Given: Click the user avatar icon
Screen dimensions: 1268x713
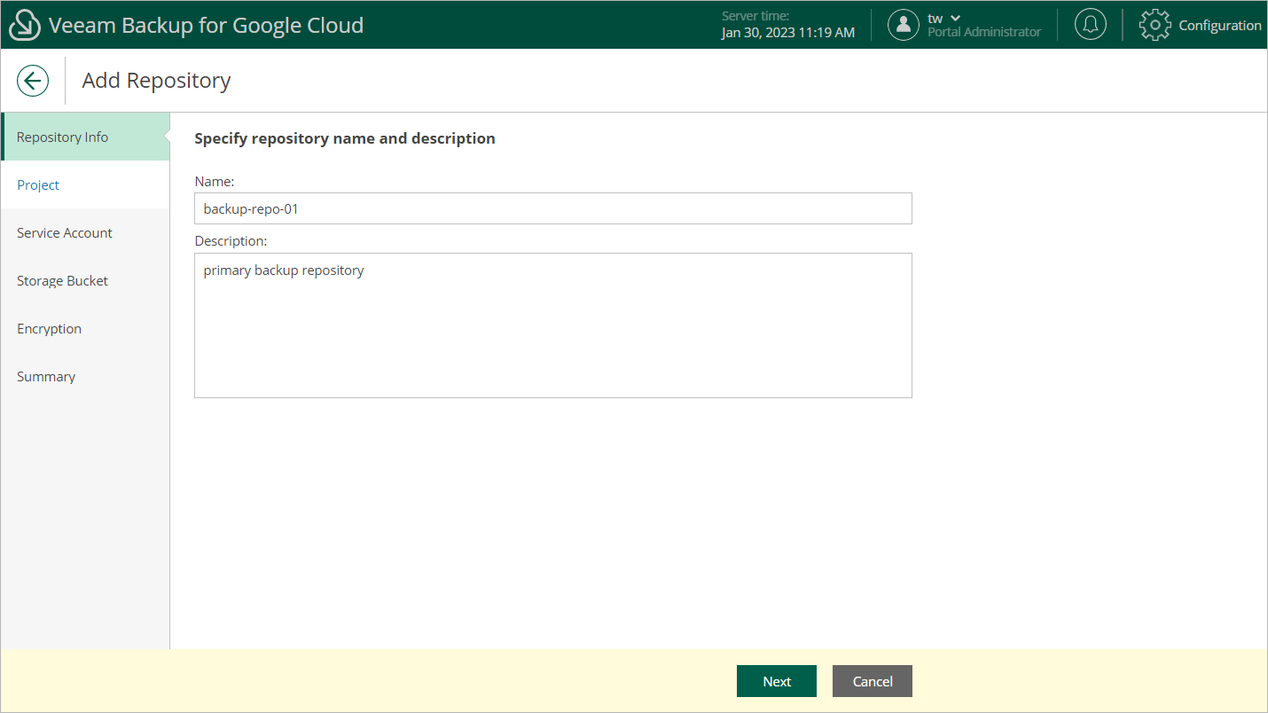Looking at the screenshot, I should click(903, 25).
